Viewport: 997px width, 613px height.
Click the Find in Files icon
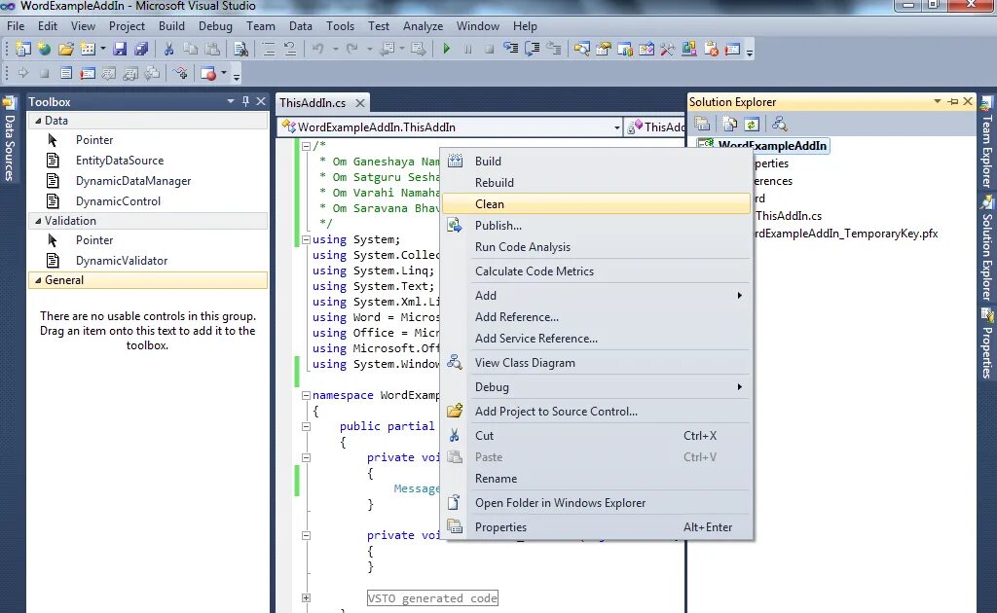click(240, 49)
